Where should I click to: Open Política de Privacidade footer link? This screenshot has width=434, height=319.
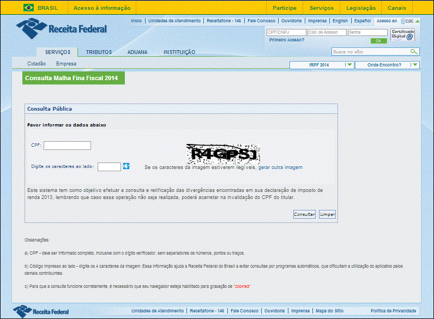tap(393, 311)
